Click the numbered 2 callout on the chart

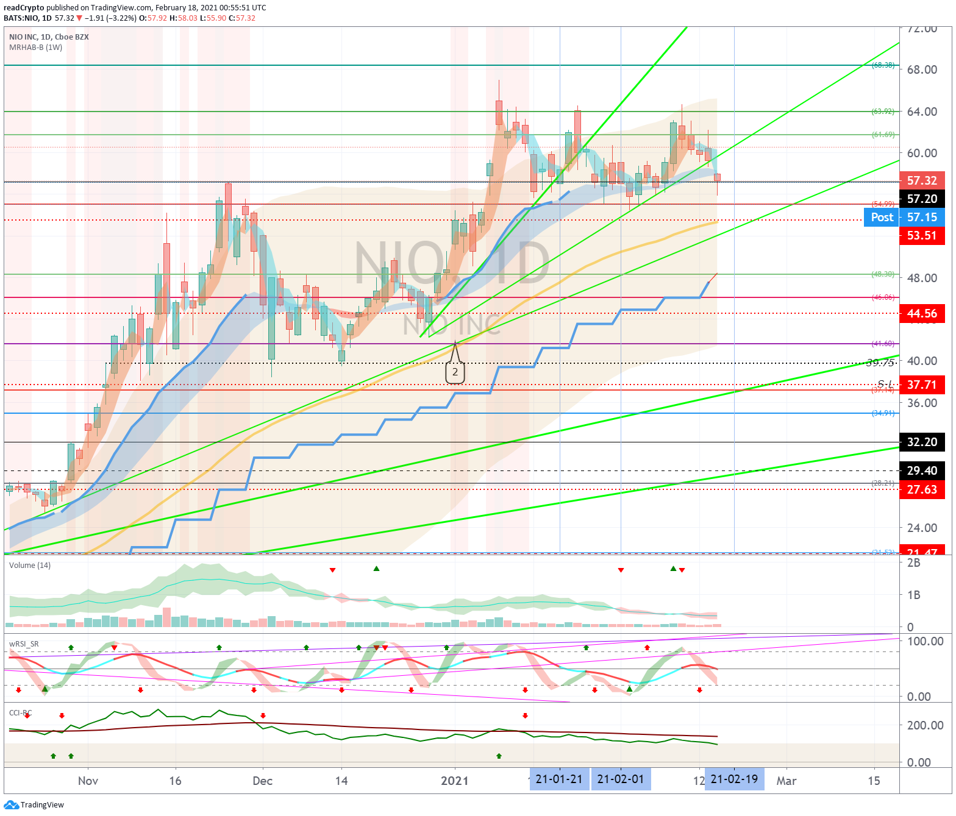(x=455, y=372)
